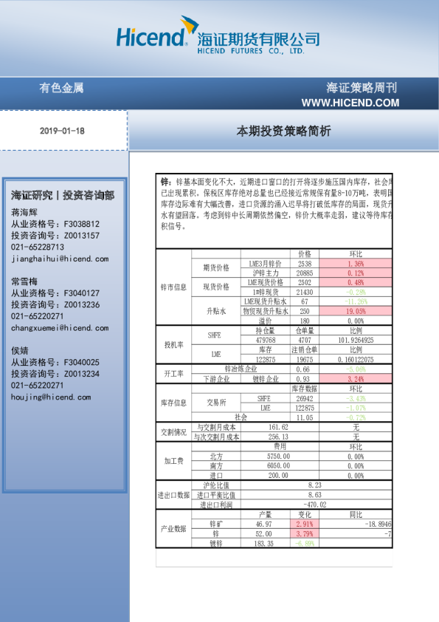Select the SHFE inventory value 26942

305,398
